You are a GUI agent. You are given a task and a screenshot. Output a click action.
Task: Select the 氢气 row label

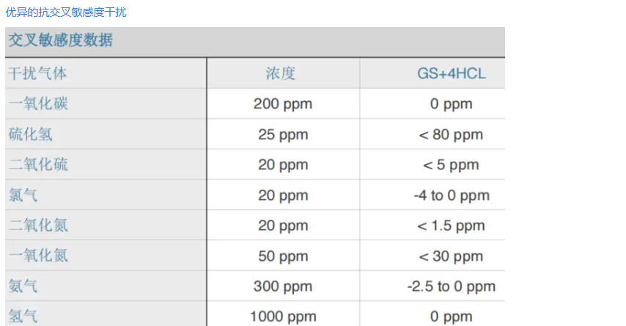click(x=23, y=316)
